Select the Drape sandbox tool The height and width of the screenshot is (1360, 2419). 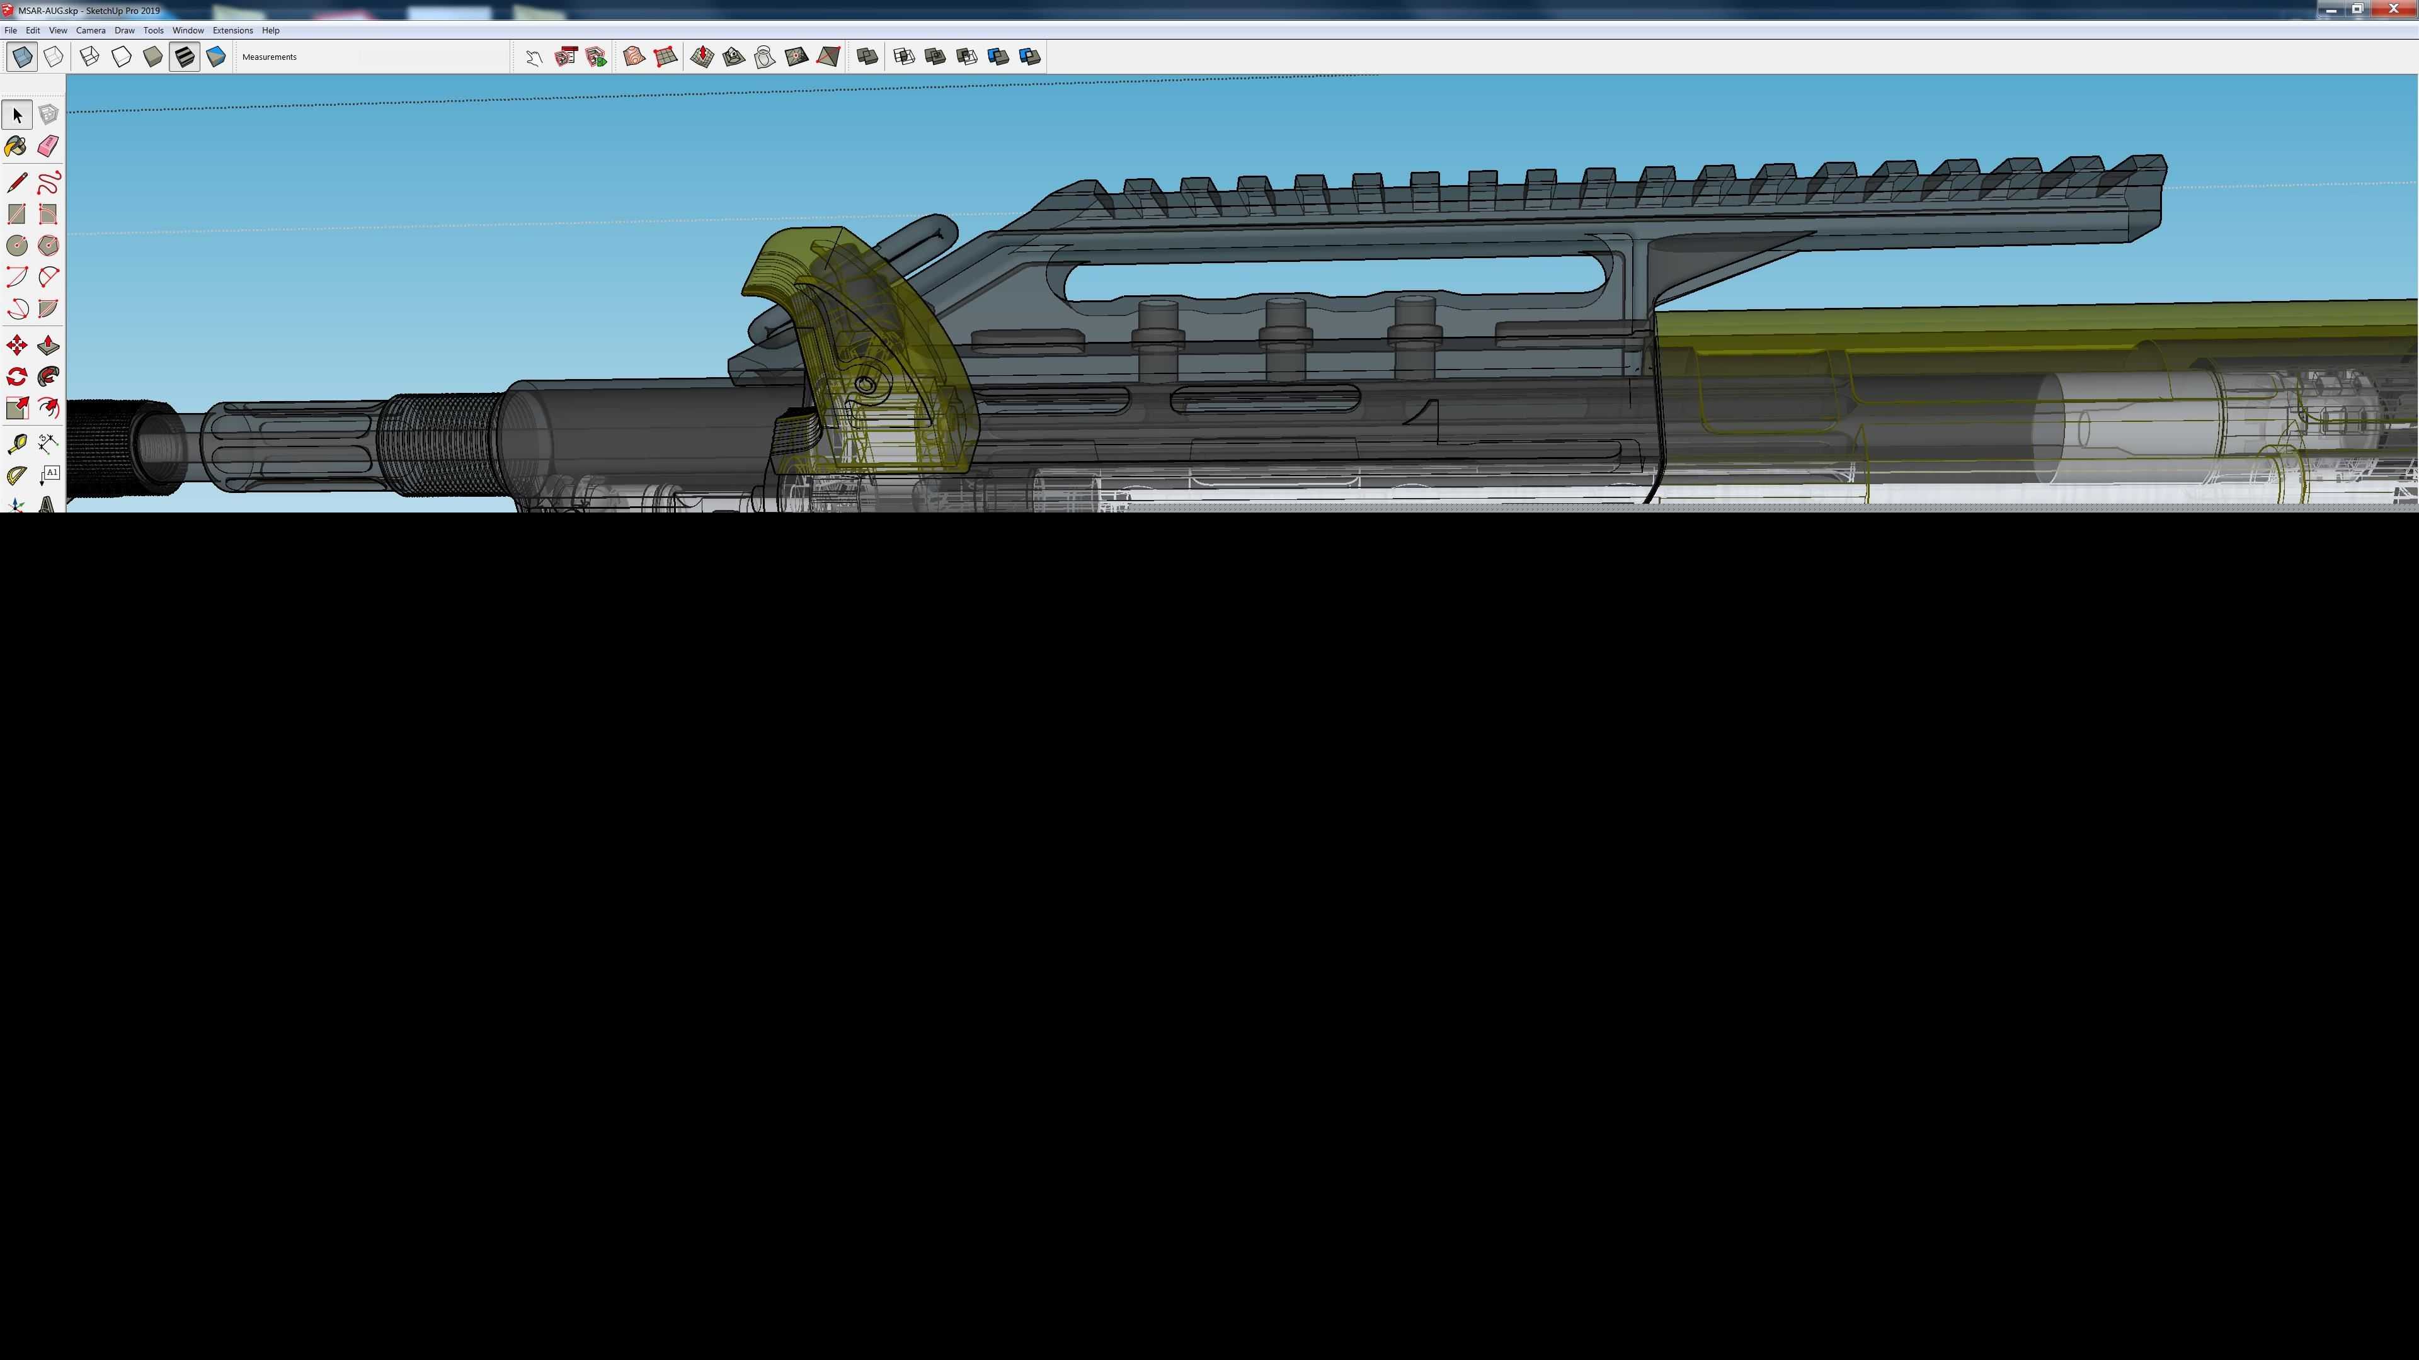[765, 57]
